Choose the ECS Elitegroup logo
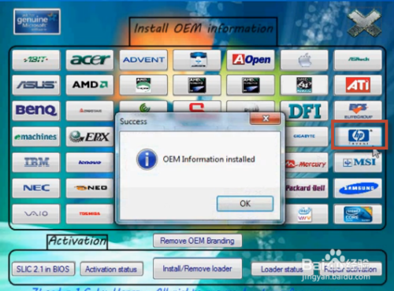The width and height of the screenshot is (394, 291). coord(358,110)
